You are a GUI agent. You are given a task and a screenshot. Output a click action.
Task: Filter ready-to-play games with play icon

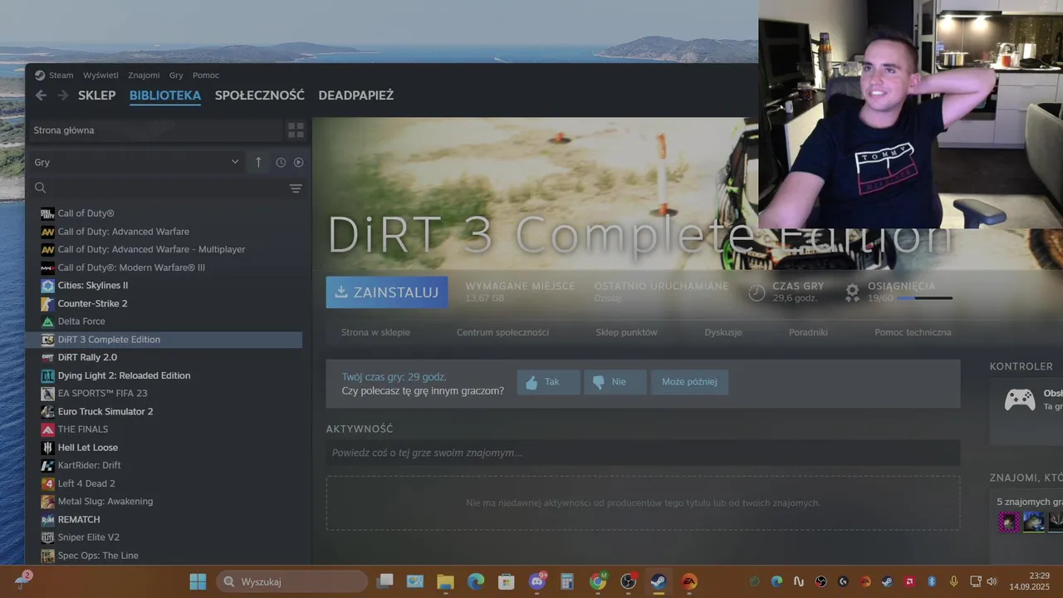click(299, 163)
